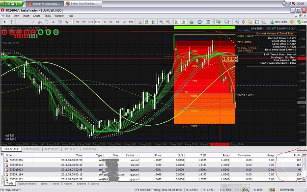Set timeframe to M1
307x192 pixels.
point(77,22)
